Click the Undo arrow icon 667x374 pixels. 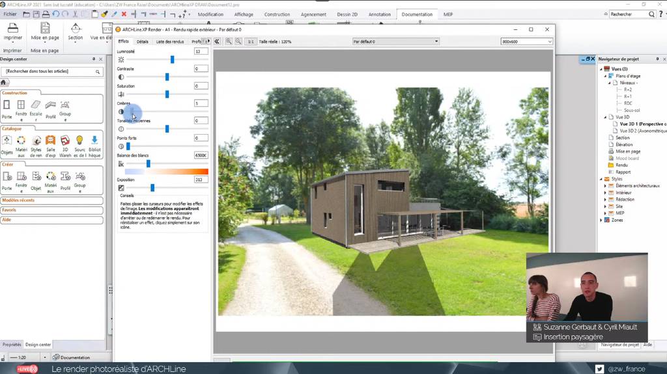[x=56, y=14]
